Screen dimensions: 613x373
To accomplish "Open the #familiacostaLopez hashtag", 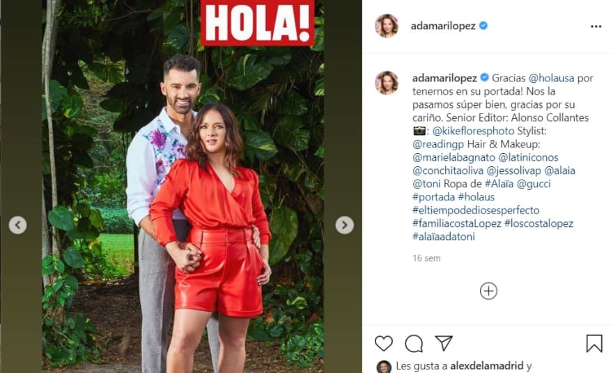I will coord(457,223).
